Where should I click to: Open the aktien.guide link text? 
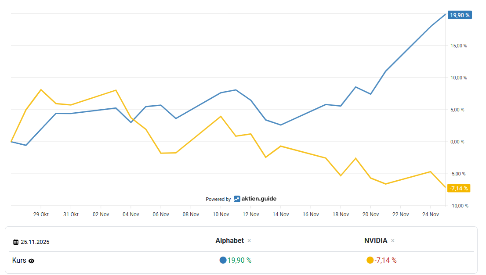click(259, 199)
